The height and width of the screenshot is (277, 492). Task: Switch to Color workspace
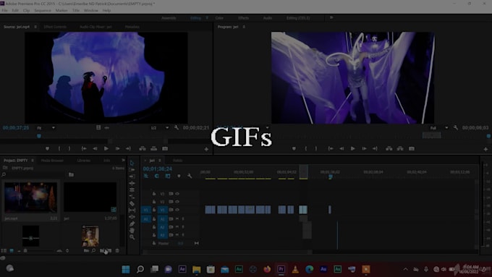(x=219, y=18)
